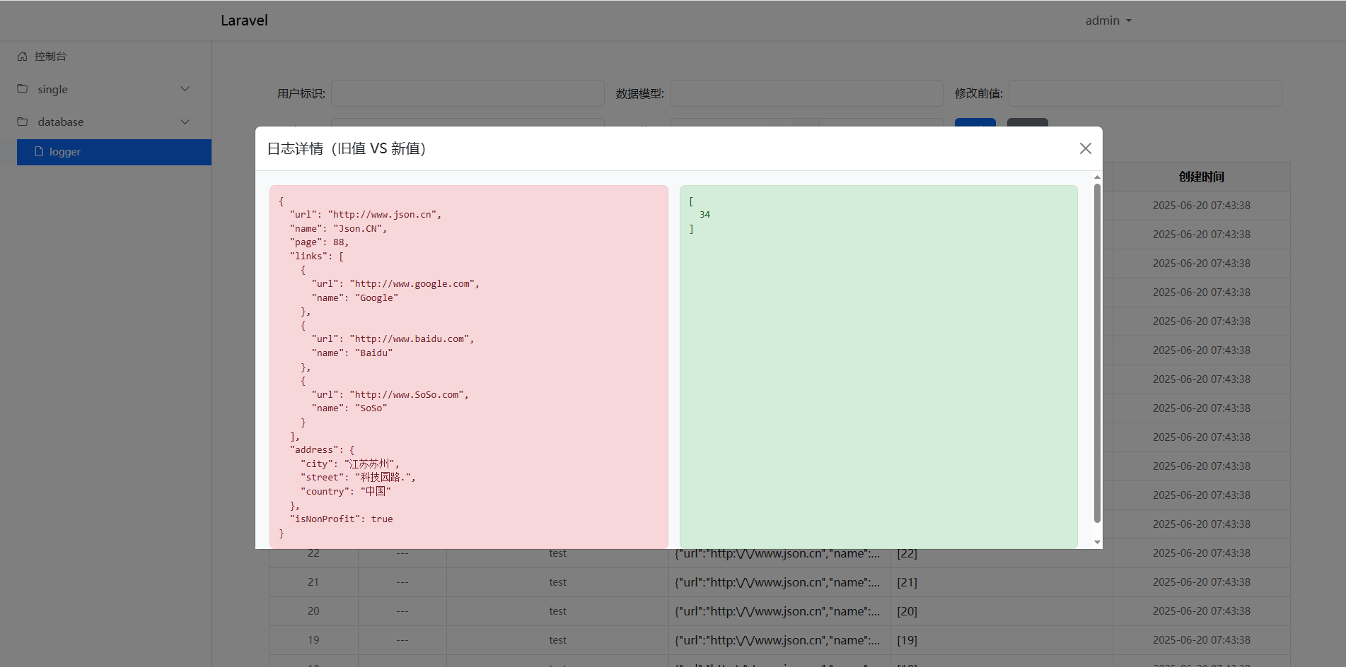The width and height of the screenshot is (1346, 667).
Task: Click the Laravel brand link
Action: (244, 20)
